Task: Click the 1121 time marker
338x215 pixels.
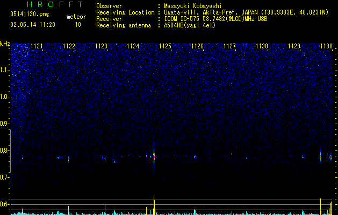Action: 37,46
